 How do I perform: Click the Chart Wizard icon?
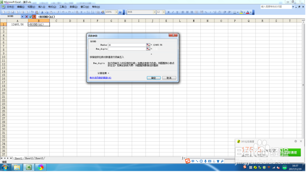[x=98, y=12]
